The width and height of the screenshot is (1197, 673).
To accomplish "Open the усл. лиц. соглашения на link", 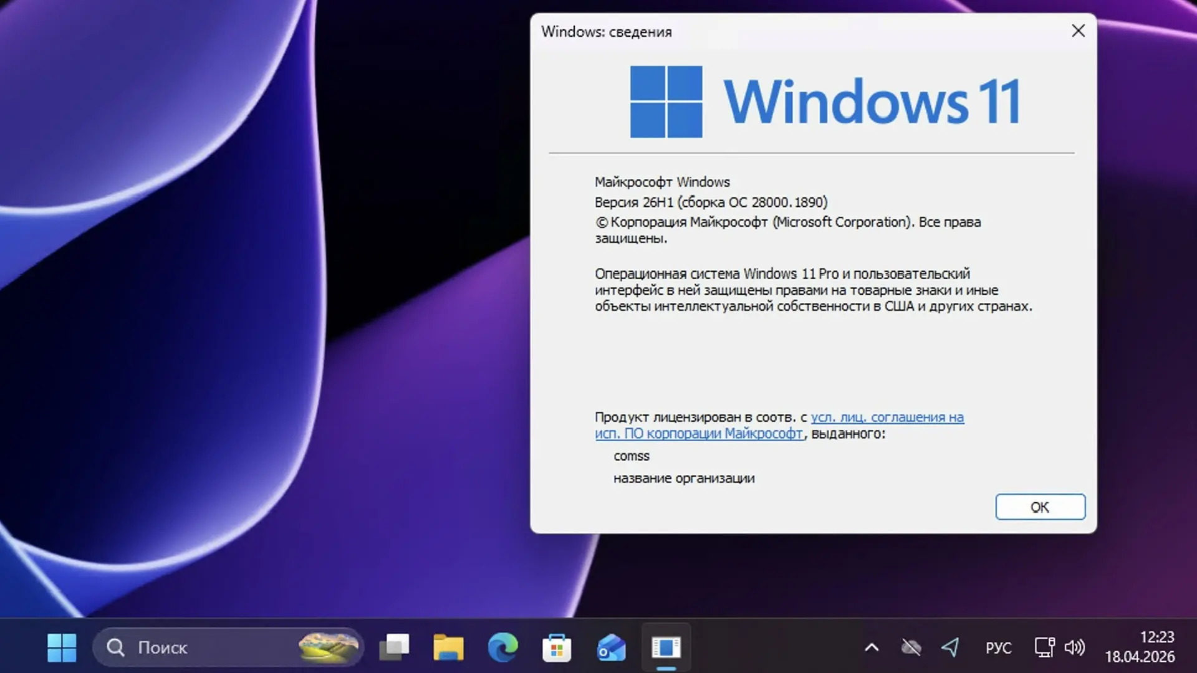I will 887,417.
